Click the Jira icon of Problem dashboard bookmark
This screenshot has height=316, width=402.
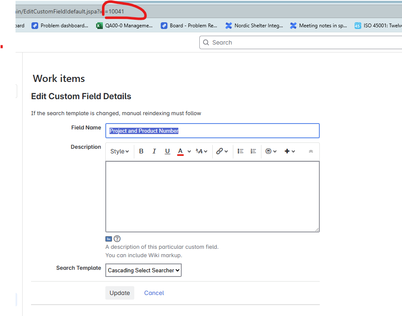35,26
